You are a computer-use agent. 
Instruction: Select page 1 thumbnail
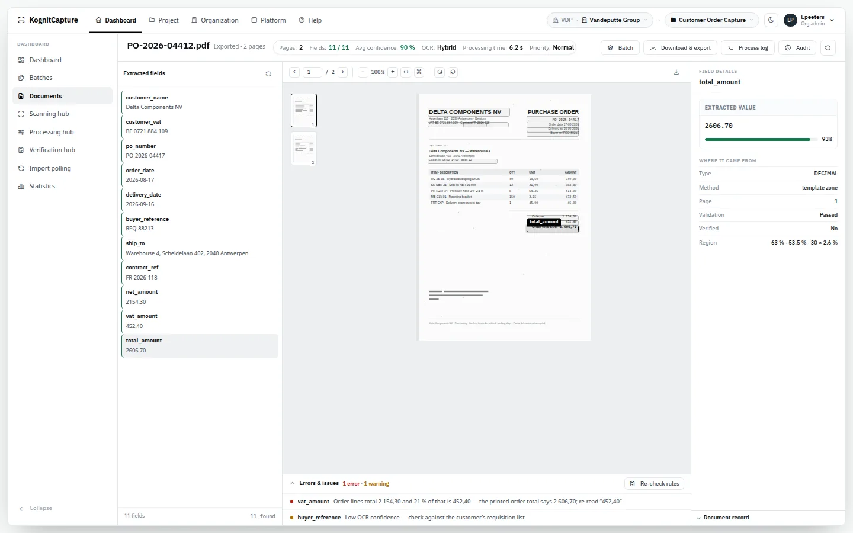click(x=304, y=110)
